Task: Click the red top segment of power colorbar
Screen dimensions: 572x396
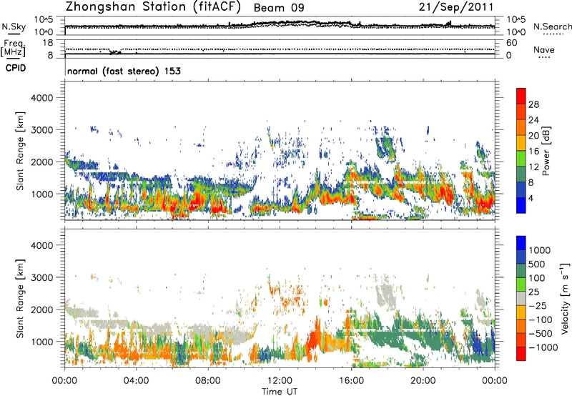Action: click(521, 96)
